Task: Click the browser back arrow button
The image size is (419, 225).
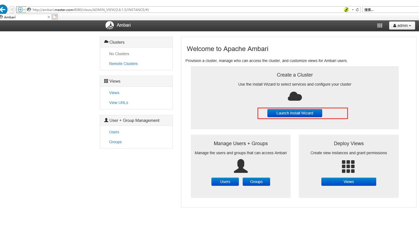Action: pos(3,10)
